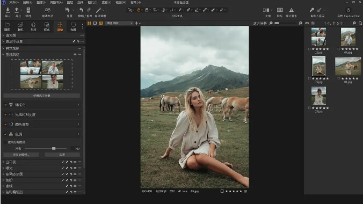
Task: Open the viewer layer selection dropdown
Action: [x=119, y=23]
